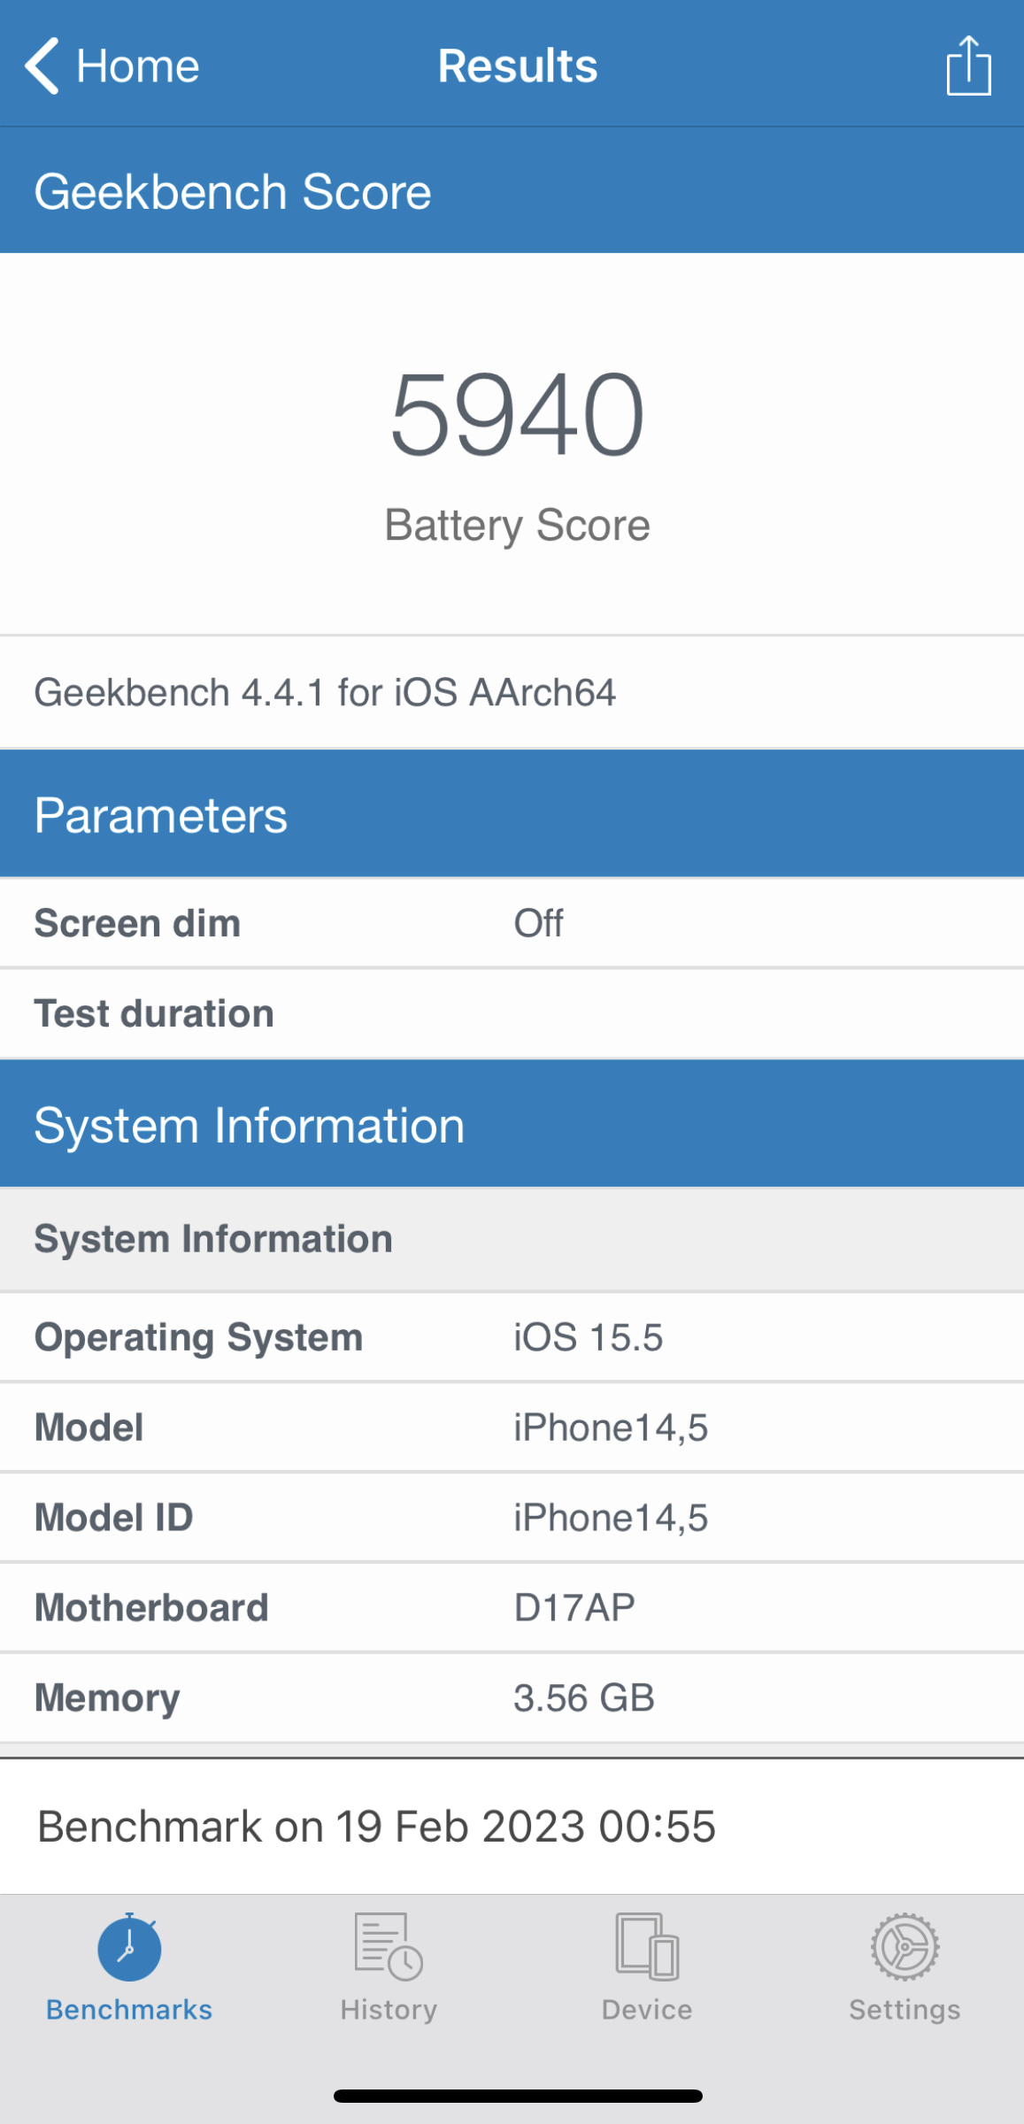Tap the Results page title
Image resolution: width=1024 pixels, height=2124 pixels.
point(518,66)
